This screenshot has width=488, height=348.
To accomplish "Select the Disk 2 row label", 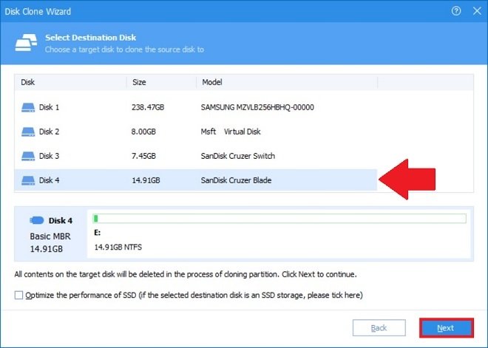I will click(x=49, y=132).
